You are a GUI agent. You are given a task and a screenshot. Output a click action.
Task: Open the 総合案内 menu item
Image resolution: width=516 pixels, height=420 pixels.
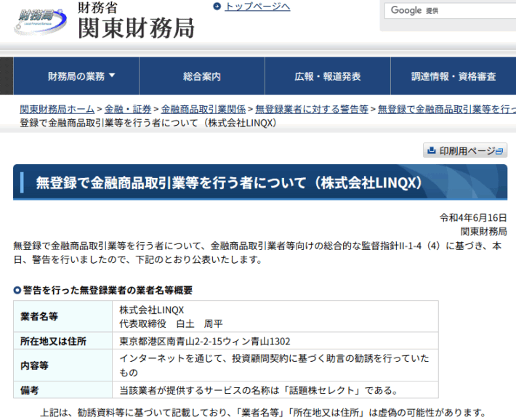tap(202, 76)
